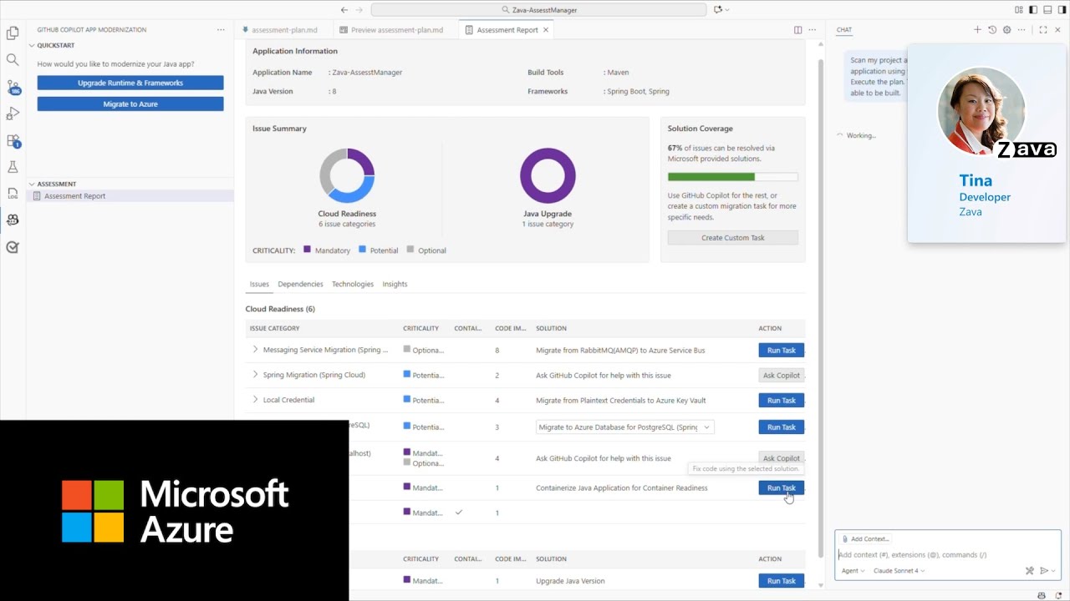Open sidebar more actions ellipsis

221,30
